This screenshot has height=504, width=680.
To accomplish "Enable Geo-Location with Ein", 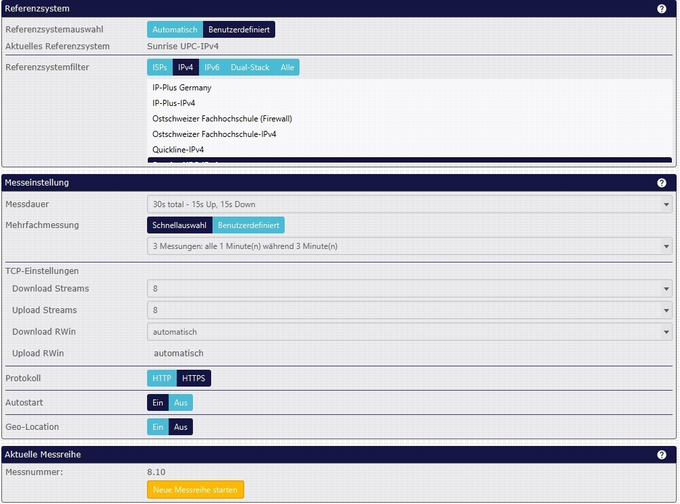I will [x=158, y=427].
